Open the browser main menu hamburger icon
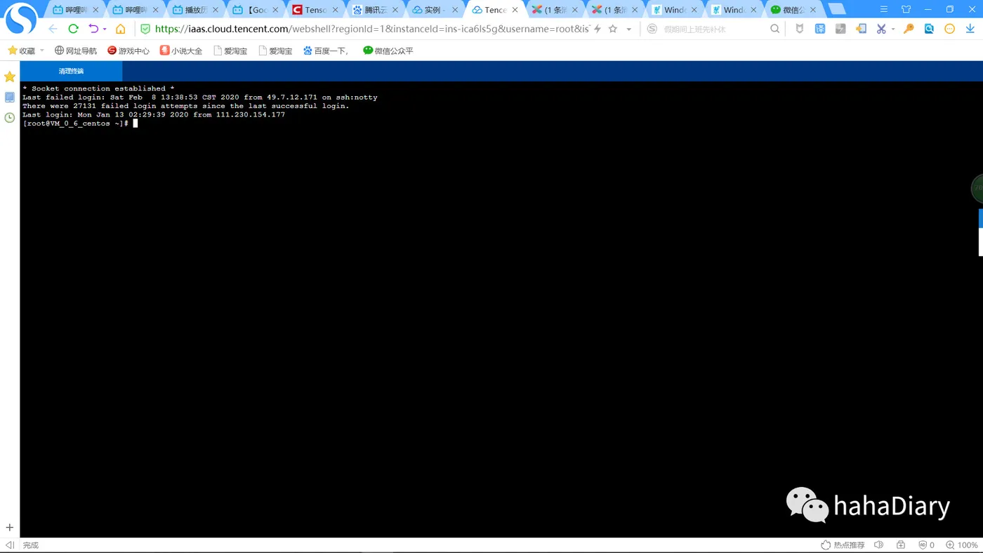The image size is (983, 553). tap(884, 9)
